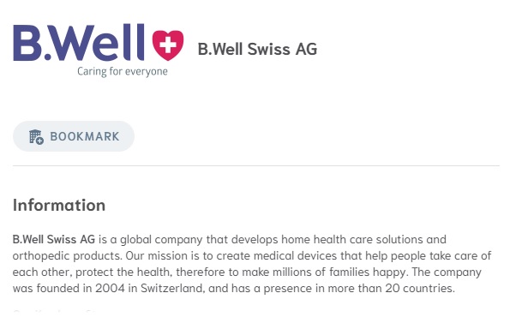Bookmark B.Well Swiss AG company
Viewport: 510px width, 317px height.
[x=74, y=136]
